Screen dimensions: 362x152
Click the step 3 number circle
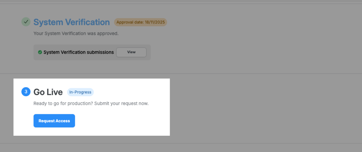tap(26, 92)
